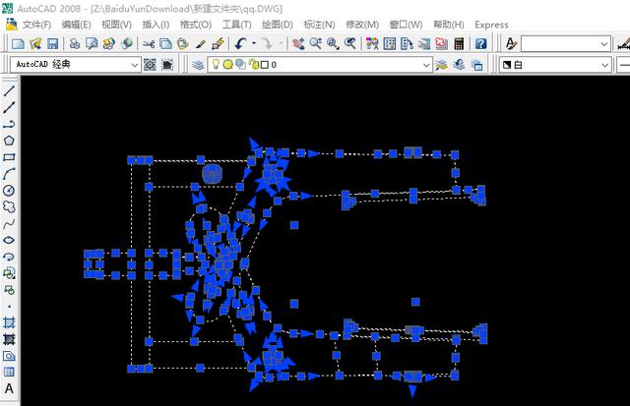Pick the Circle drawing tool
630x406 pixels.
click(9, 190)
